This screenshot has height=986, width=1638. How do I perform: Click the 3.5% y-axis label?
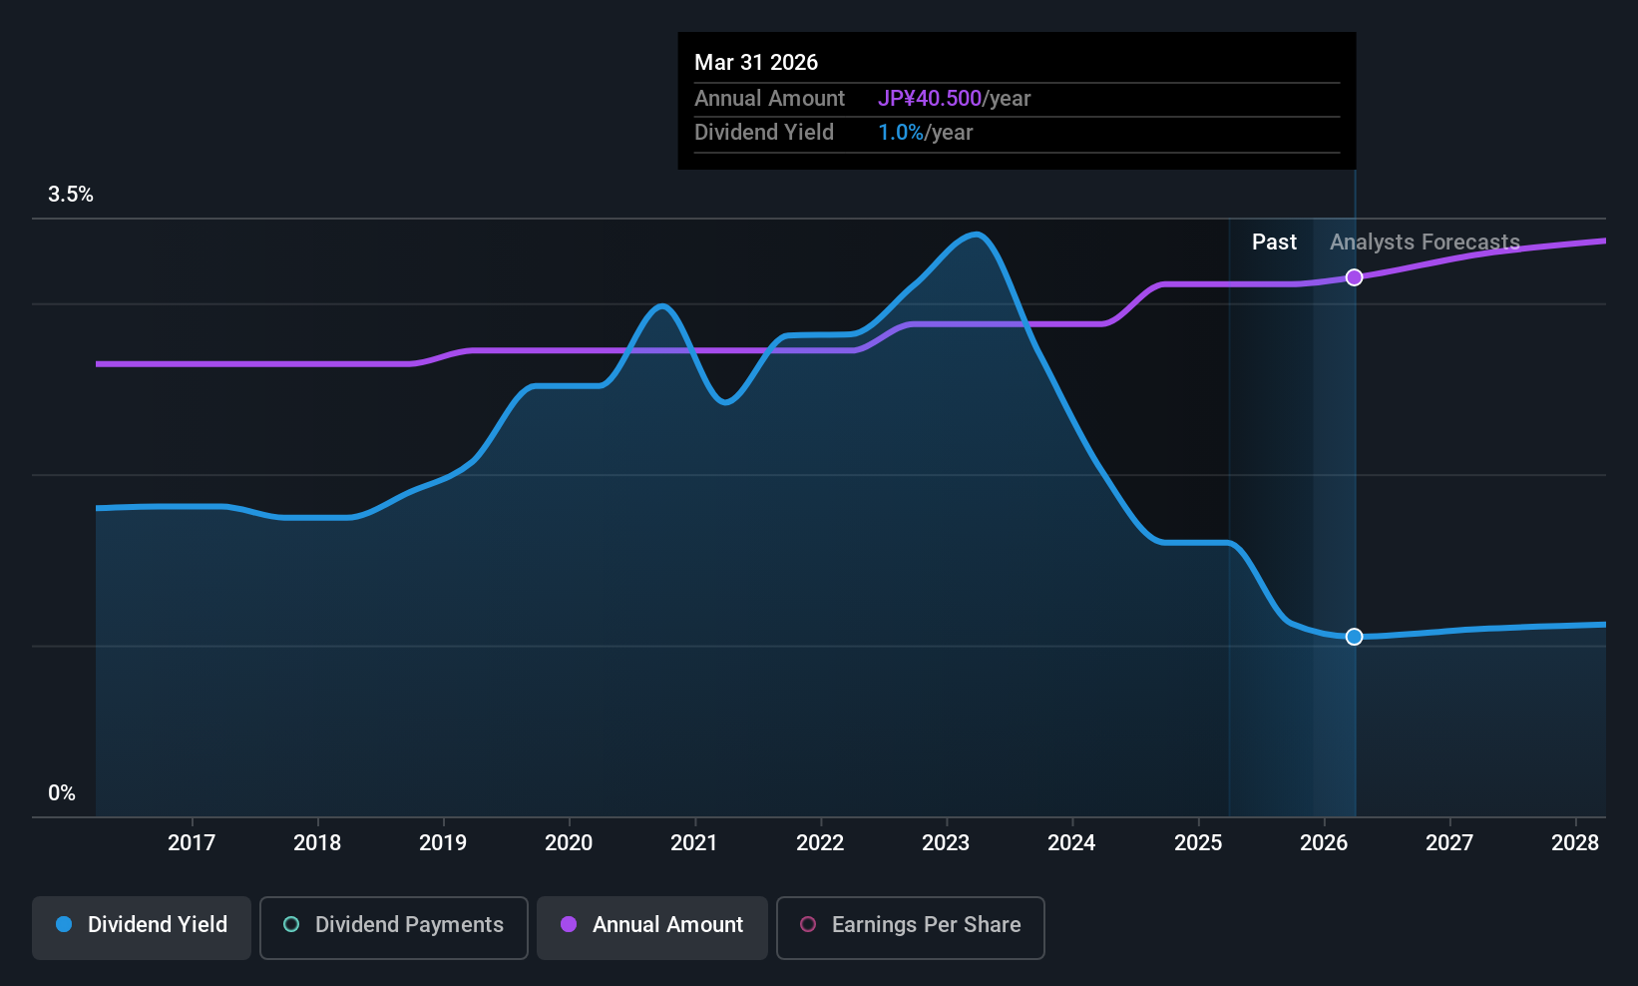pyautogui.click(x=71, y=195)
